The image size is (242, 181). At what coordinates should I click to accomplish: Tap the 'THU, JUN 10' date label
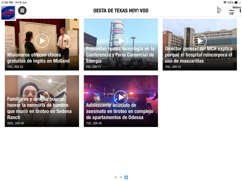173,67
